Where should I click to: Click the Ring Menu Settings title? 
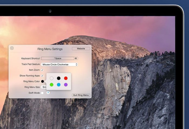click(x=50, y=49)
